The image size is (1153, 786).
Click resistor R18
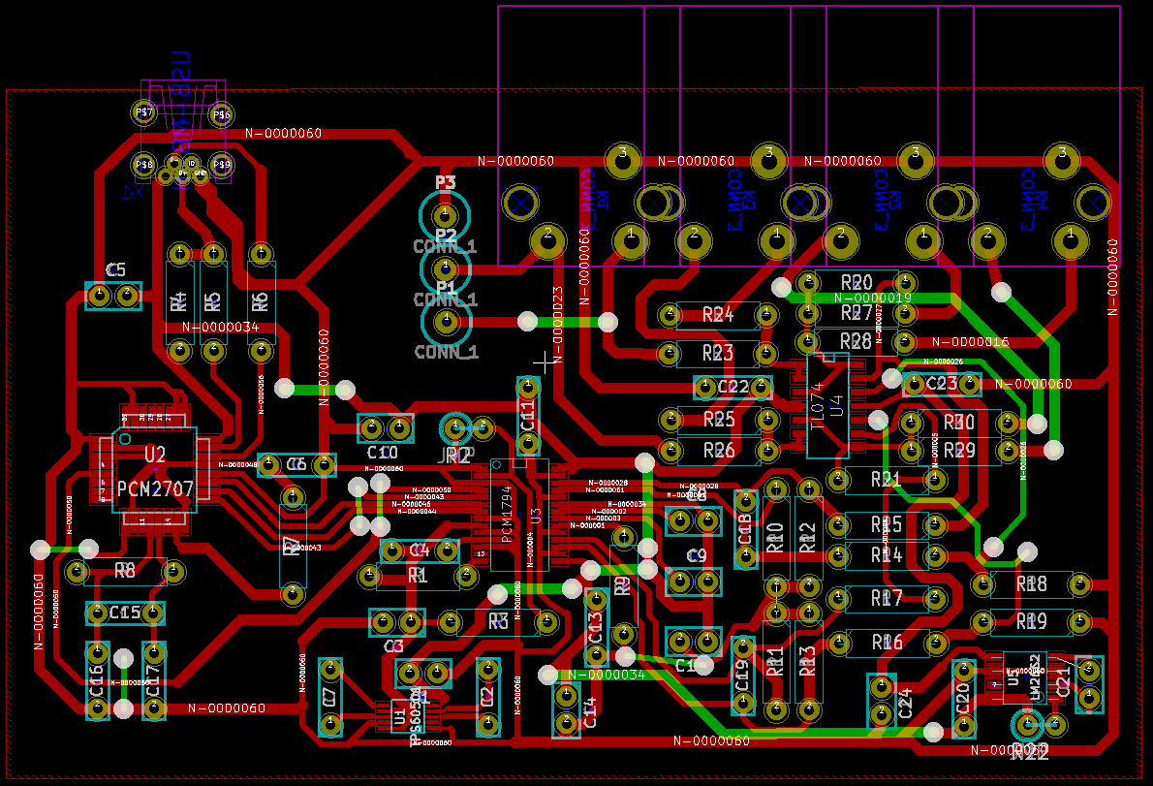coord(1031,584)
